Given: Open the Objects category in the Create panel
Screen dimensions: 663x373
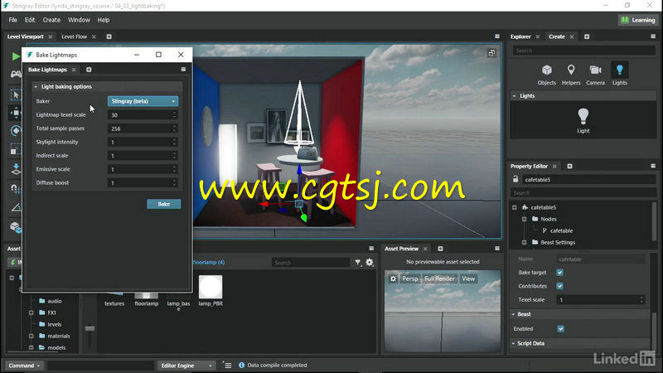Looking at the screenshot, I should 547,75.
